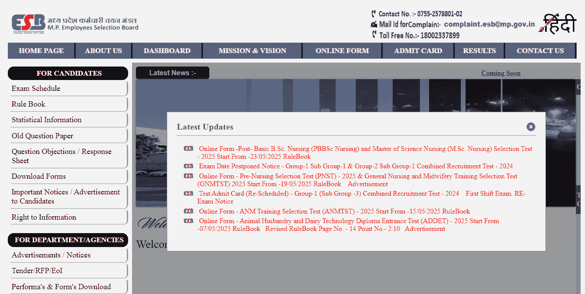This screenshot has width=585, height=294.
Task: Click ESB icon beside ANM Training update
Action: (188, 211)
